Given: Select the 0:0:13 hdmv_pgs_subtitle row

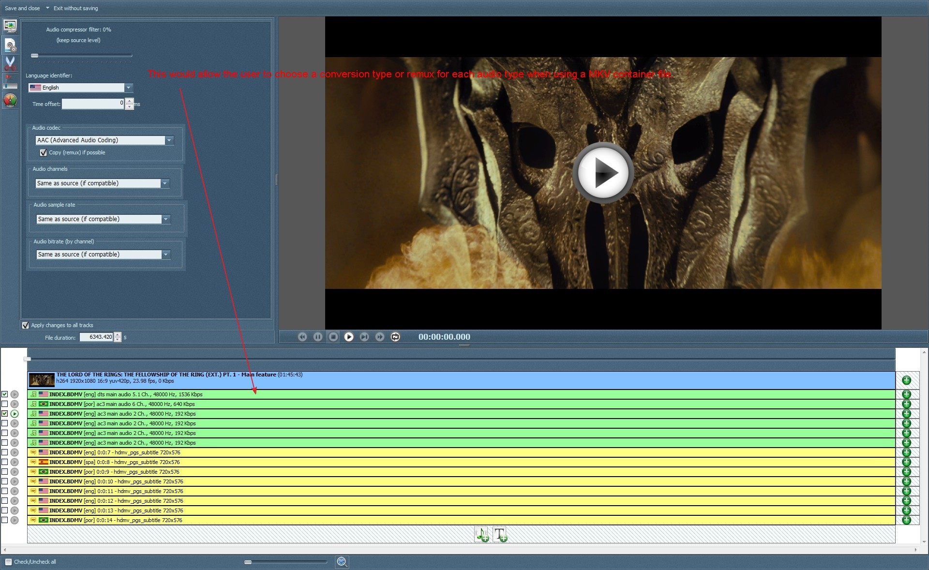Looking at the screenshot, I should [461, 510].
